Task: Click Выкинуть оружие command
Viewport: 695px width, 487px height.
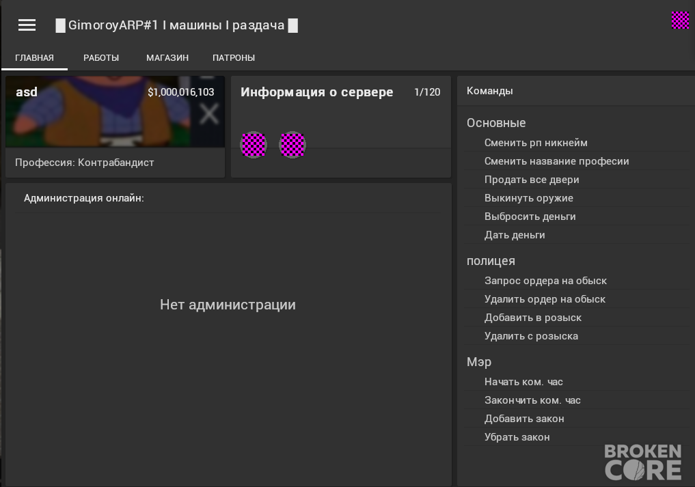Action: [577, 198]
